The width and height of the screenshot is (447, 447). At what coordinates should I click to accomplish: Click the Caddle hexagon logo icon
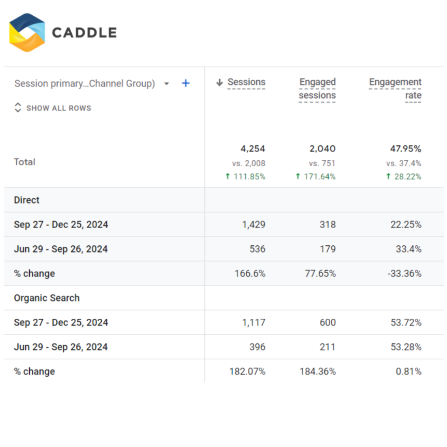point(27,32)
